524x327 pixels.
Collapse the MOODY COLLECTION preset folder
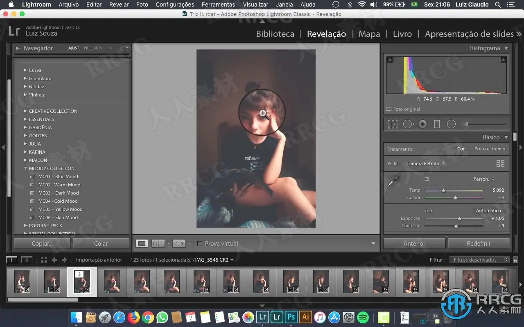coord(26,168)
